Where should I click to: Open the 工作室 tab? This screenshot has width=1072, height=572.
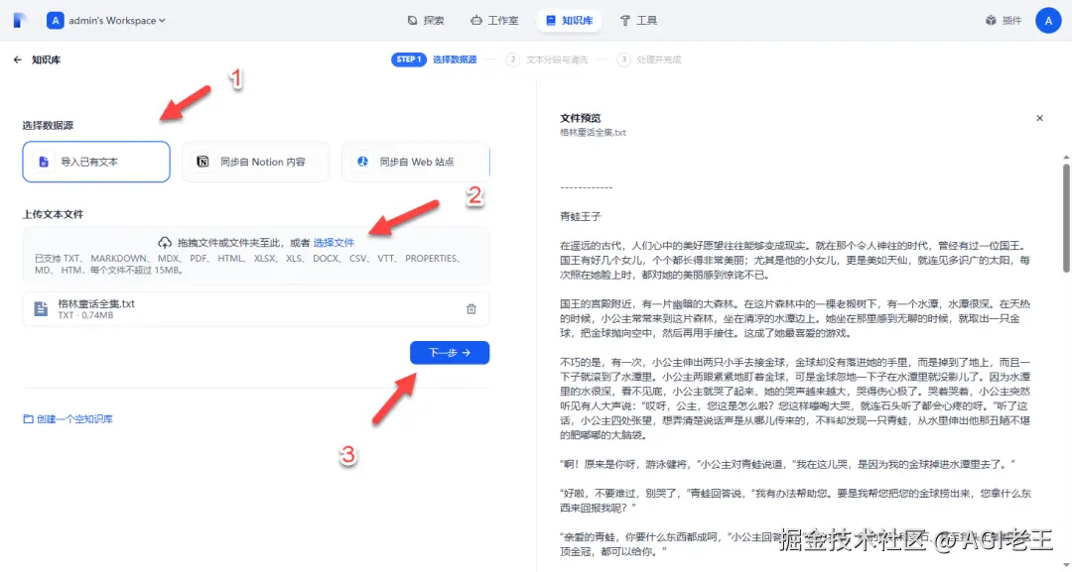494,21
